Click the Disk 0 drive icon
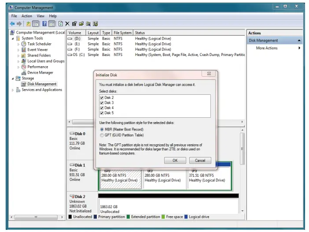 pyautogui.click(x=72, y=134)
